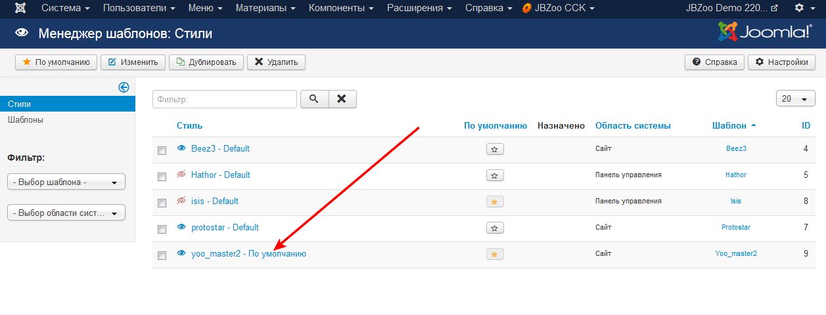The height and width of the screenshot is (315, 826).
Task: Click into the Фильтр search field
Action: click(225, 99)
